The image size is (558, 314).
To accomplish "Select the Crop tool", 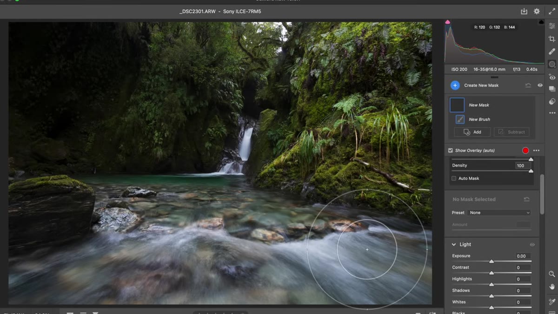I will click(552, 39).
